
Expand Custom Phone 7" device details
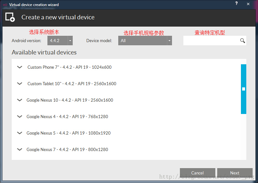(x=20, y=67)
